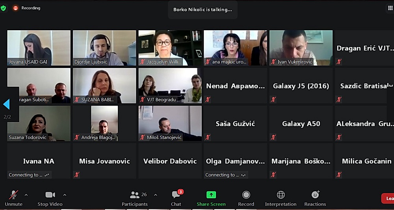Open the Participants panel icon
Screen dimensions: 394x210
point(135,195)
